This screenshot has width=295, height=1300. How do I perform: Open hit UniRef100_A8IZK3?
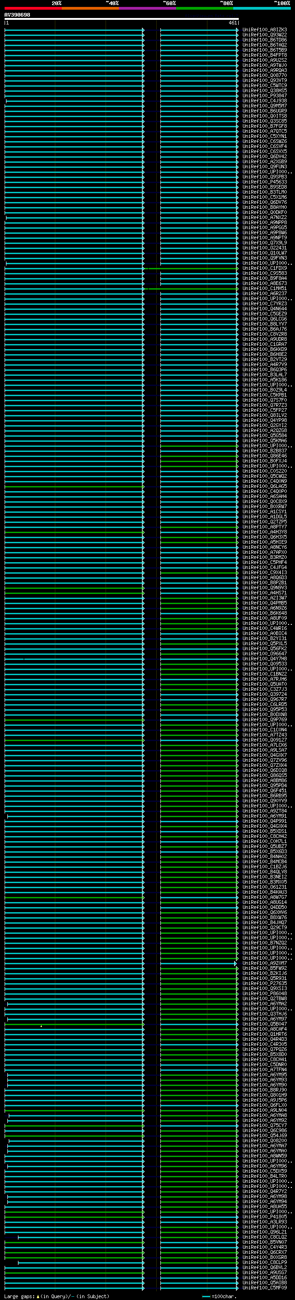[x=265, y=30]
